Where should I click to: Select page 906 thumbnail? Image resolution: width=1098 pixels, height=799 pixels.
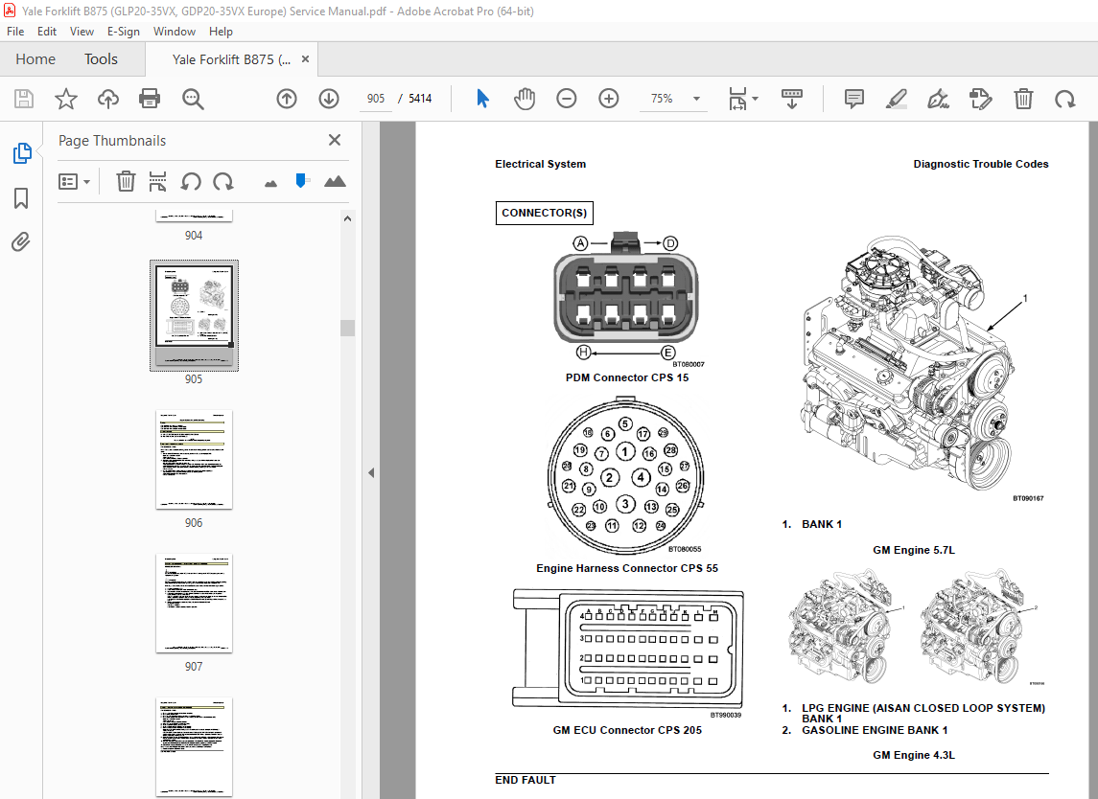(194, 459)
